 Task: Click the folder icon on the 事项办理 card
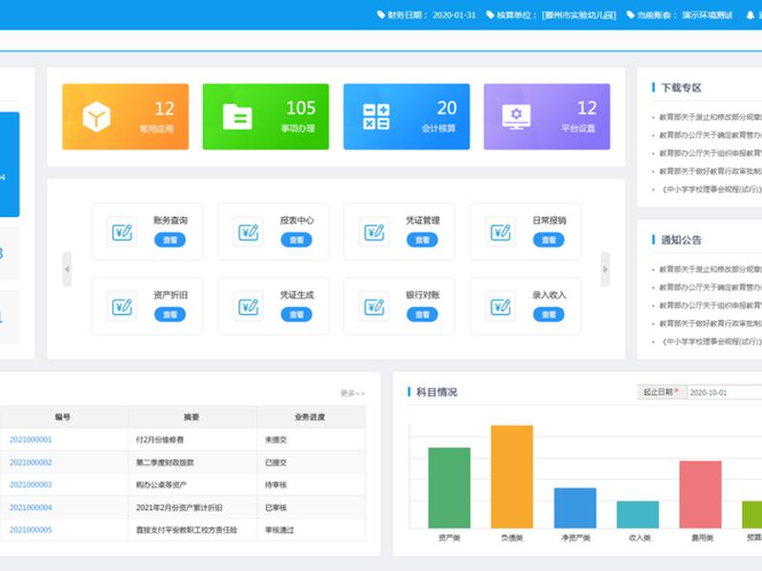click(x=237, y=116)
